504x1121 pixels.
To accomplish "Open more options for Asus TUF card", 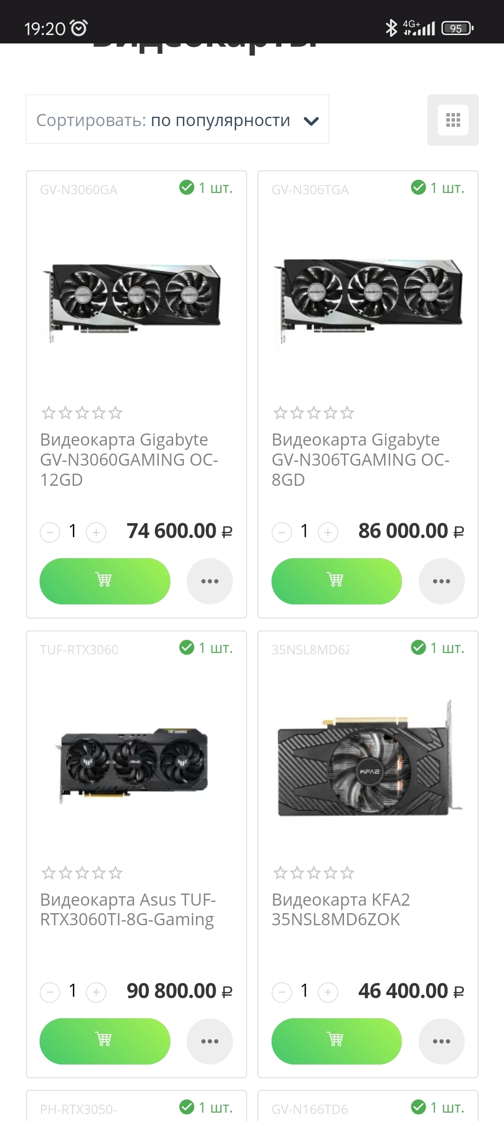I will click(210, 1041).
